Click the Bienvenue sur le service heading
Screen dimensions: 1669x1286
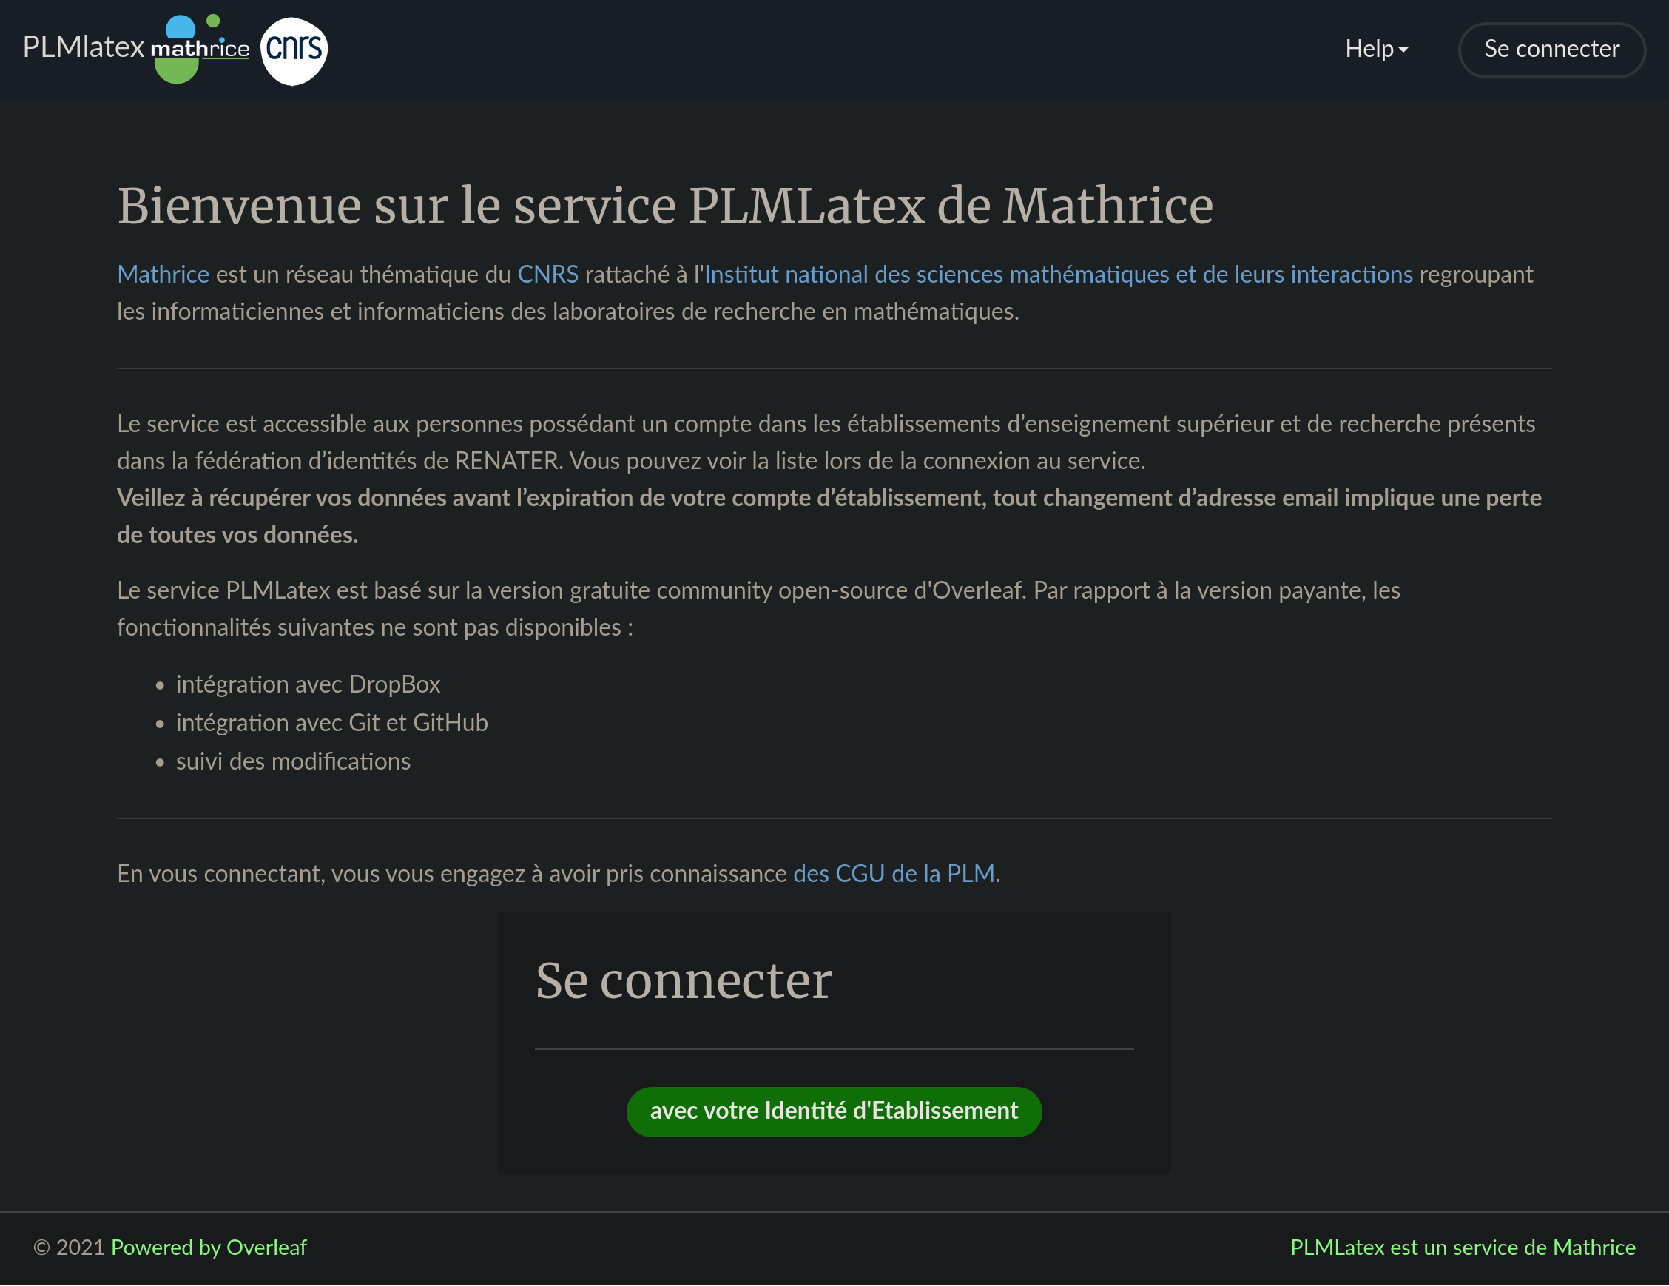coord(665,206)
